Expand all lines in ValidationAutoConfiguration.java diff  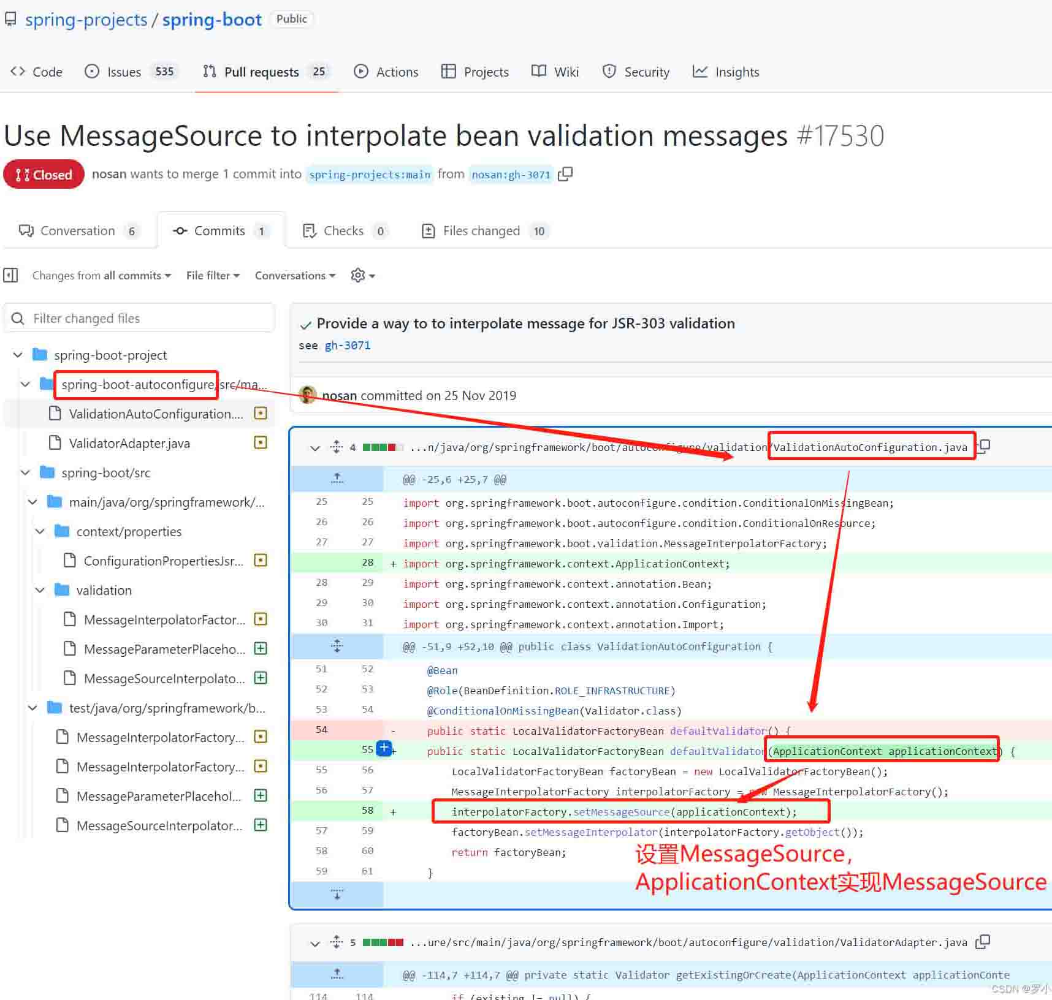[337, 447]
